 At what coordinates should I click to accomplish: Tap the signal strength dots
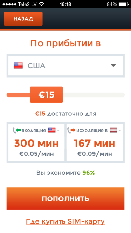click(9, 4)
